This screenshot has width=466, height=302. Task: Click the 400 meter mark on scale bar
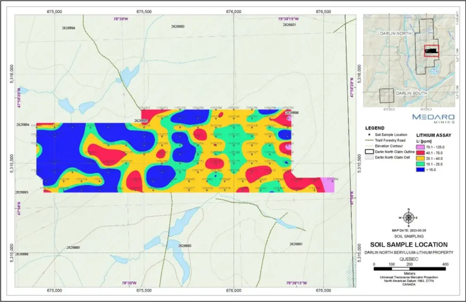click(x=445, y=264)
